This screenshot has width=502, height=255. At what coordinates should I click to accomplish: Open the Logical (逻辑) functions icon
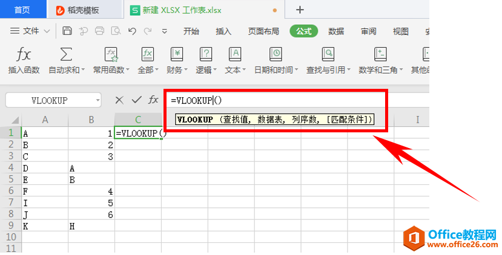(206, 54)
